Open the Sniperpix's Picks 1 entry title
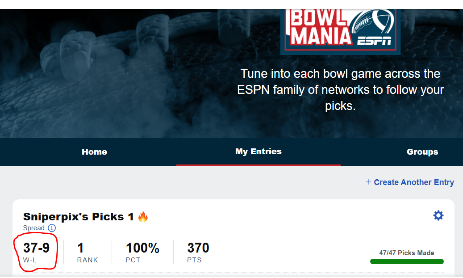 (x=79, y=217)
